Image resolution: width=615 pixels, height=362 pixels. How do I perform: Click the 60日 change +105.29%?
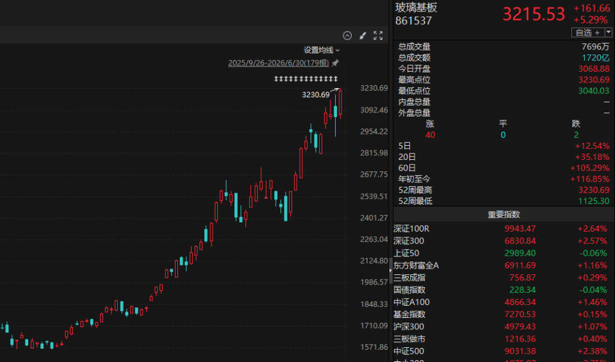tap(590, 168)
